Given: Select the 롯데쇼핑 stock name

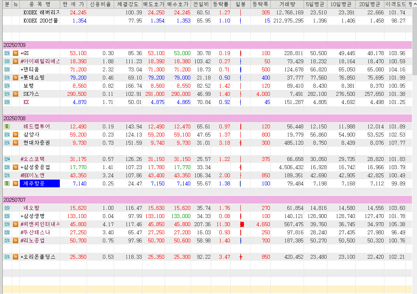Looking at the screenshot, I should 33,78.
